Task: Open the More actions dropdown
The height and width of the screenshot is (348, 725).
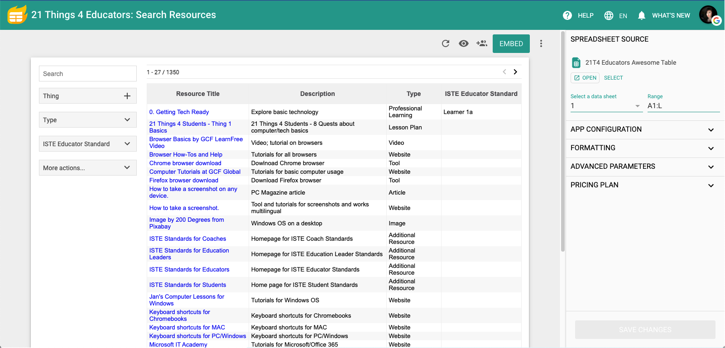Action: tap(88, 168)
